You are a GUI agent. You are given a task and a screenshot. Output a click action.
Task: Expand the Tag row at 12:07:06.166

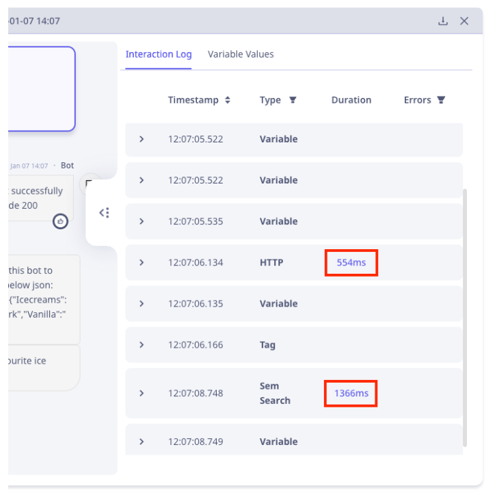pos(142,344)
